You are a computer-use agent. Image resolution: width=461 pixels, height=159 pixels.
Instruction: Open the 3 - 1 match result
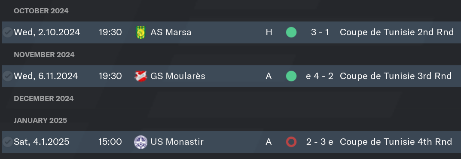pos(320,32)
